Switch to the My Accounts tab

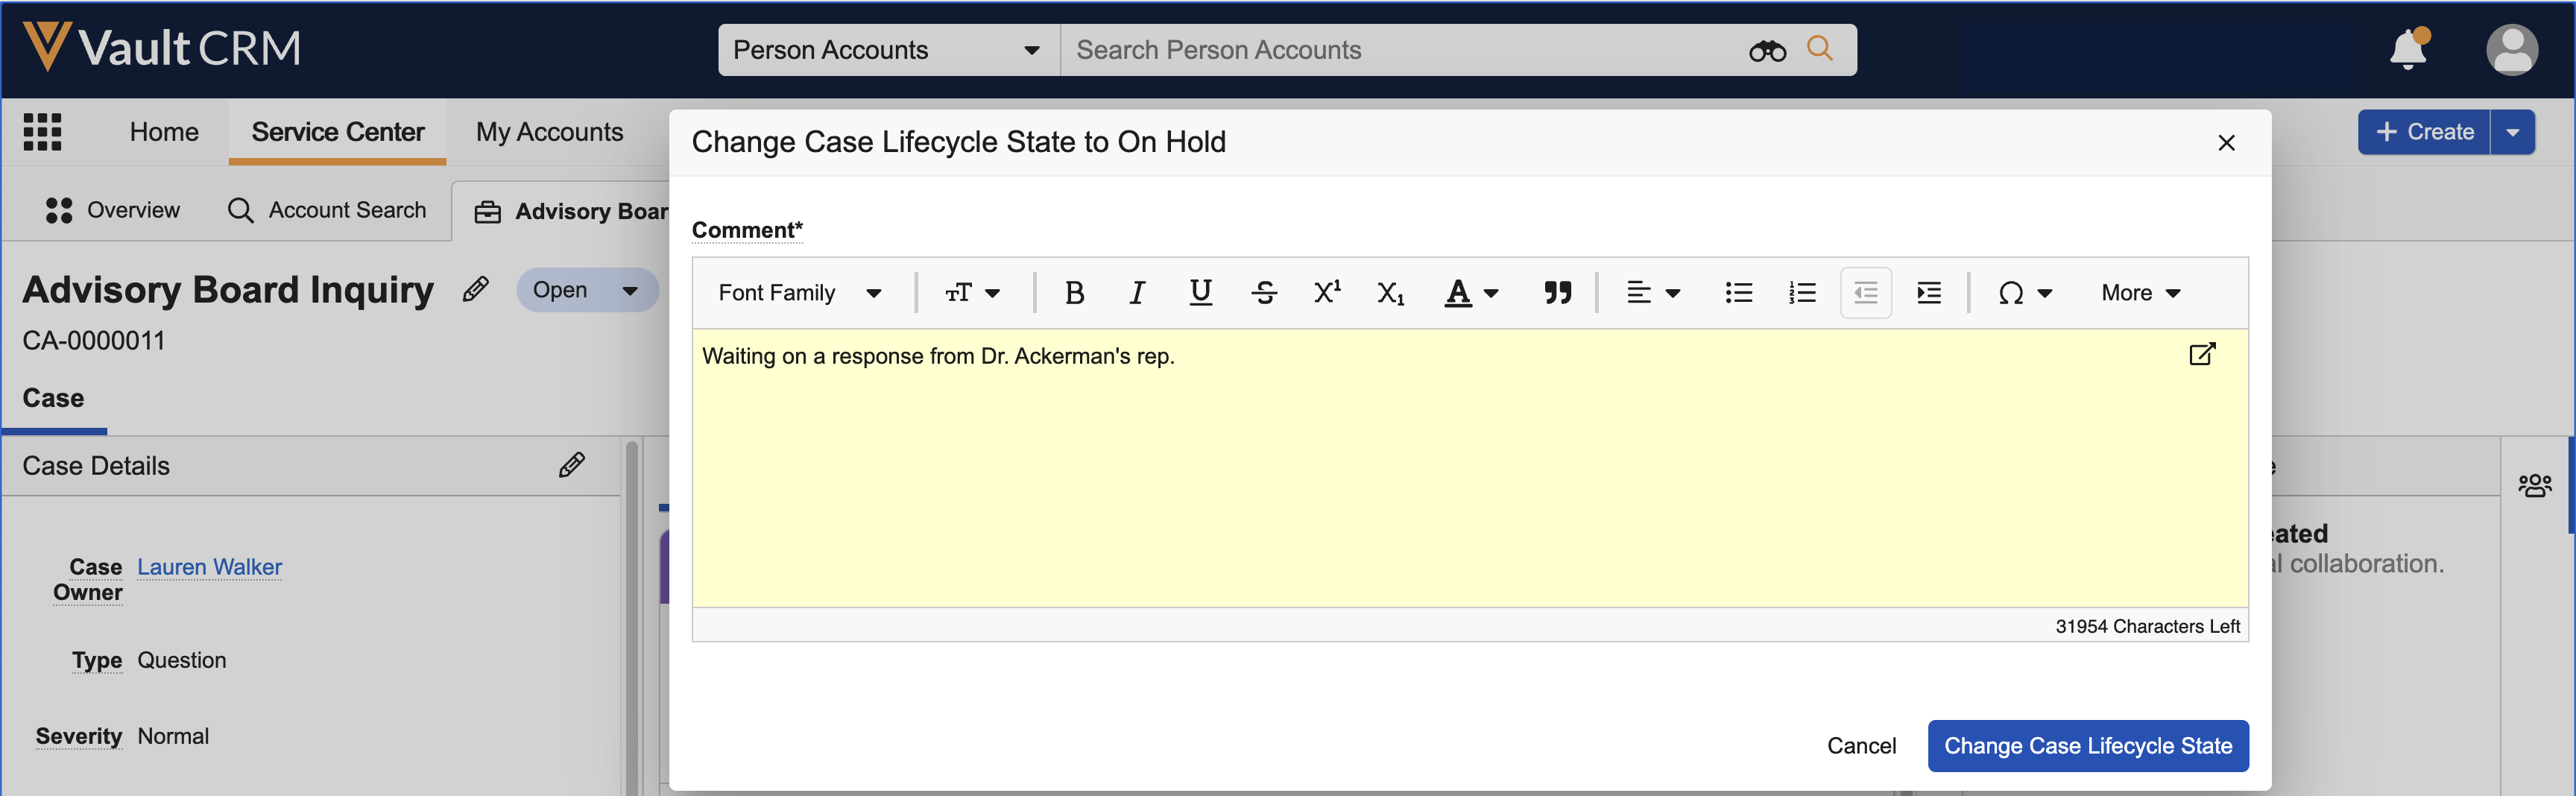click(x=549, y=132)
